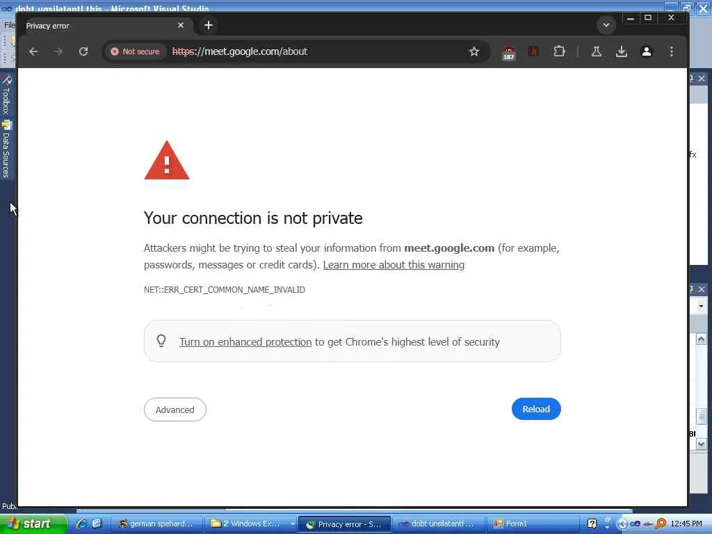The width and height of the screenshot is (712, 534).
Task: Open the extension with the 187 badge
Action: pyautogui.click(x=508, y=53)
